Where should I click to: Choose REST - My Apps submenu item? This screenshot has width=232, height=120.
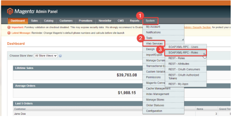point(186,84)
